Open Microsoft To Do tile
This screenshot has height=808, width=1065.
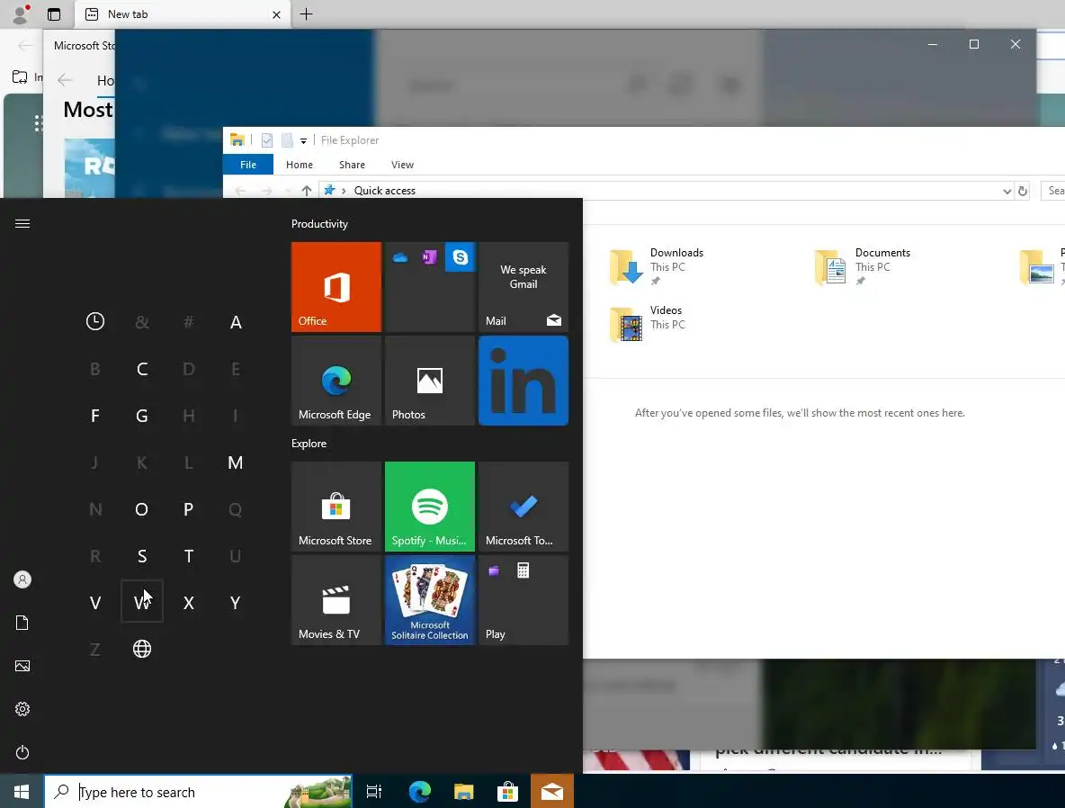coord(523,507)
